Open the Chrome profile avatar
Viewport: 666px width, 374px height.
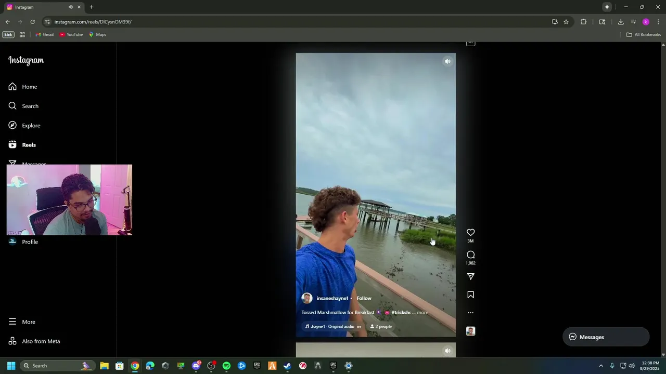tap(646, 22)
